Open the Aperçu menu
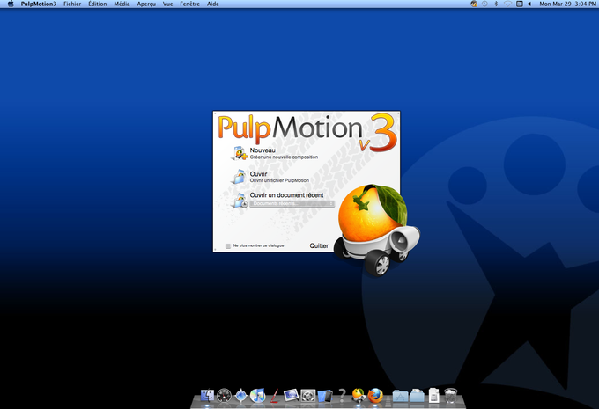This screenshot has height=409, width=599. pyautogui.click(x=146, y=4)
